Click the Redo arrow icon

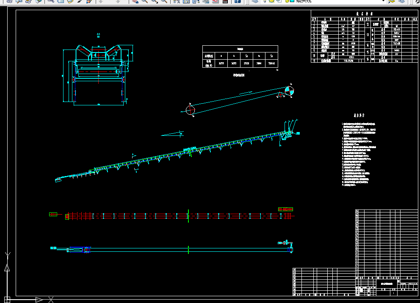118,1
